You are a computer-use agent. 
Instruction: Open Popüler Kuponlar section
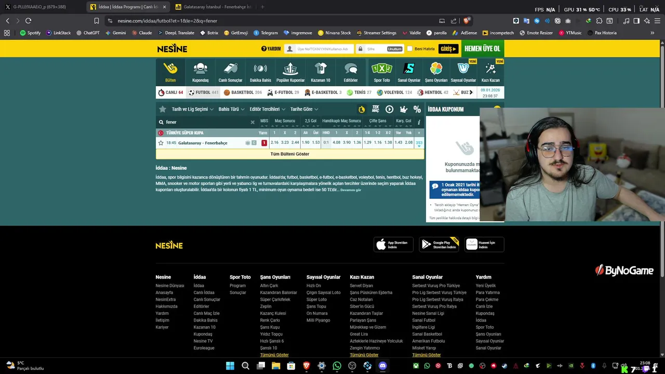click(290, 72)
